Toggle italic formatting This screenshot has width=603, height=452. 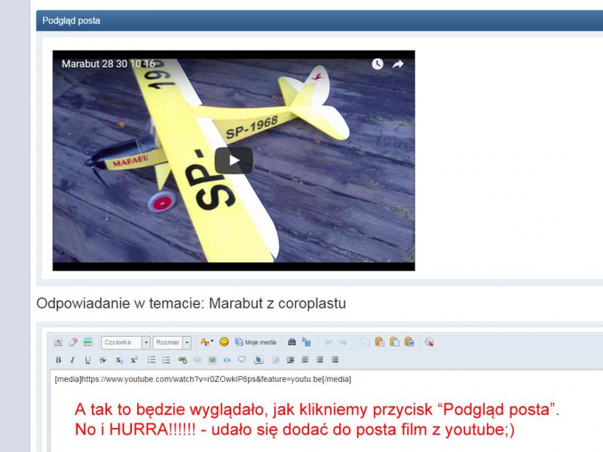(x=73, y=359)
